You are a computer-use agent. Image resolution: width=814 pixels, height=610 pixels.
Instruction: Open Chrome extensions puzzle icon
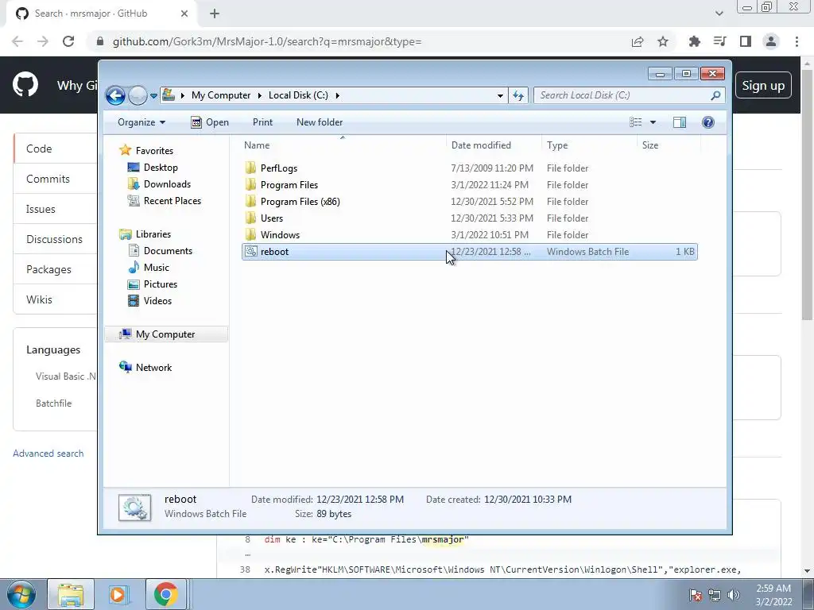(694, 41)
